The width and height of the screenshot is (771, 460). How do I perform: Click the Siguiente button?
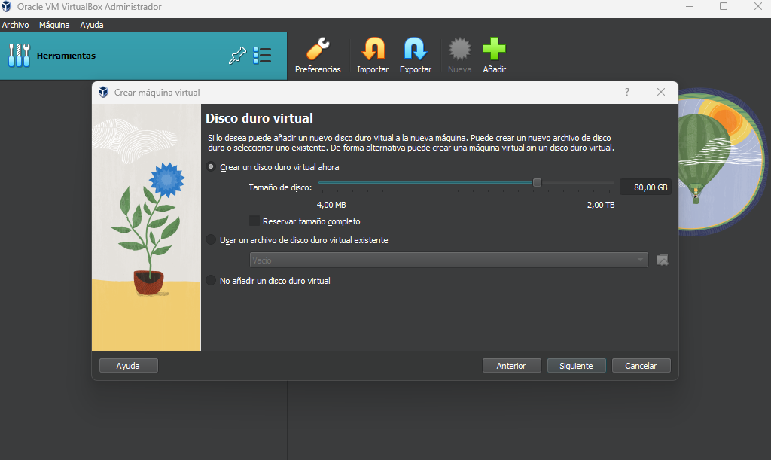point(576,366)
